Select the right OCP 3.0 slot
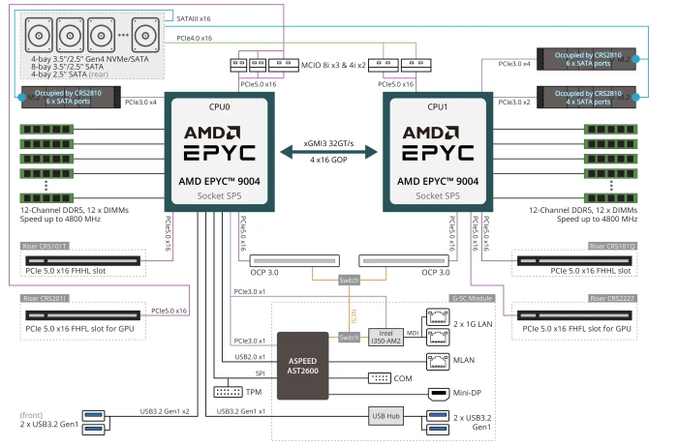678x447 pixels. click(404, 261)
